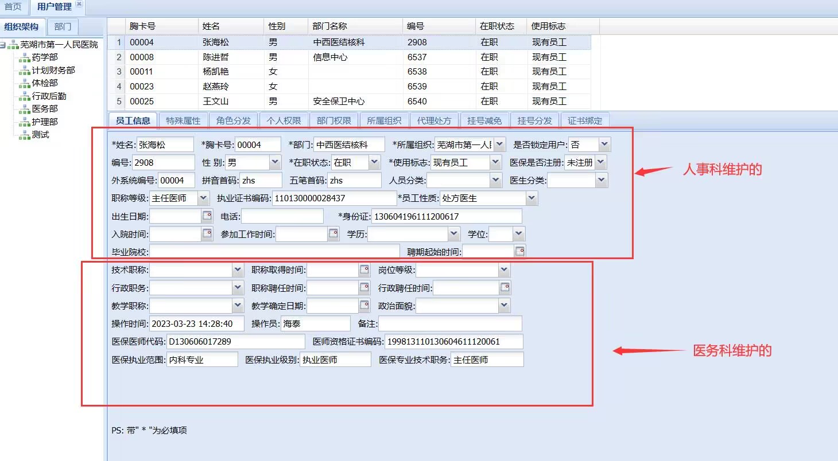Expand the 员工性质 dropdown
Image resolution: width=838 pixels, height=461 pixels.
531,198
